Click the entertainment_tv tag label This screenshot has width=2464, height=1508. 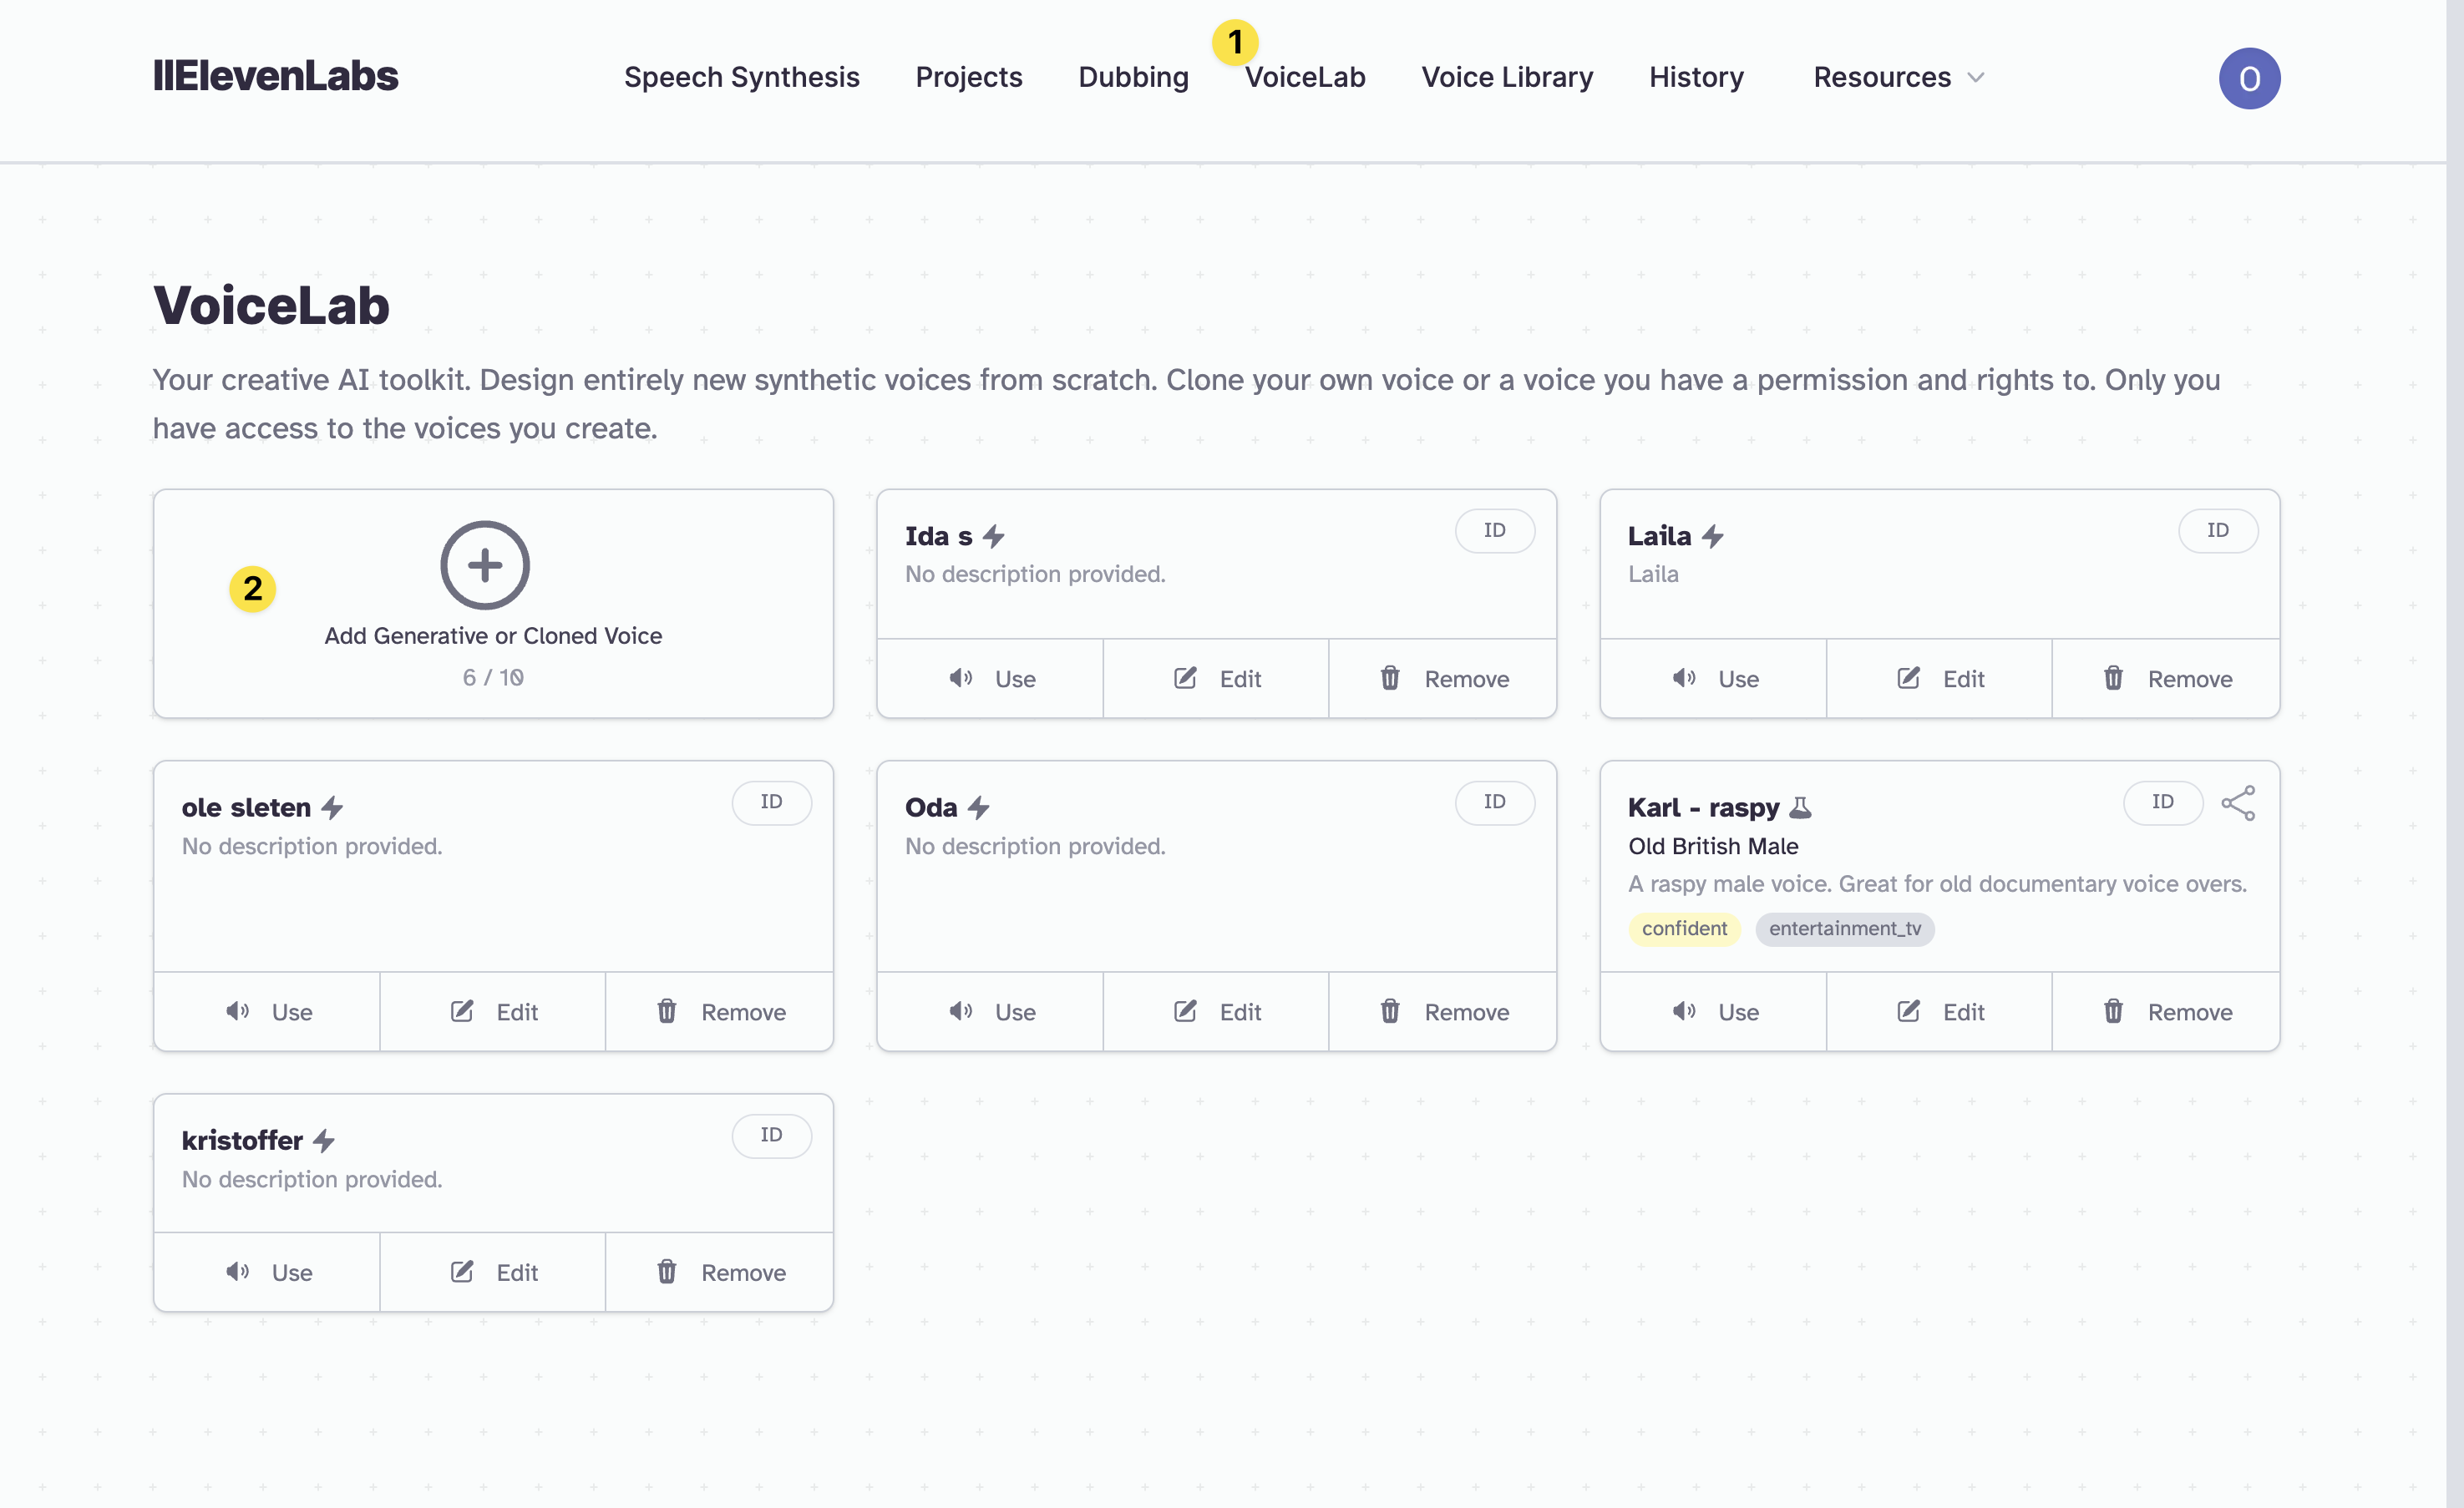click(1844, 929)
